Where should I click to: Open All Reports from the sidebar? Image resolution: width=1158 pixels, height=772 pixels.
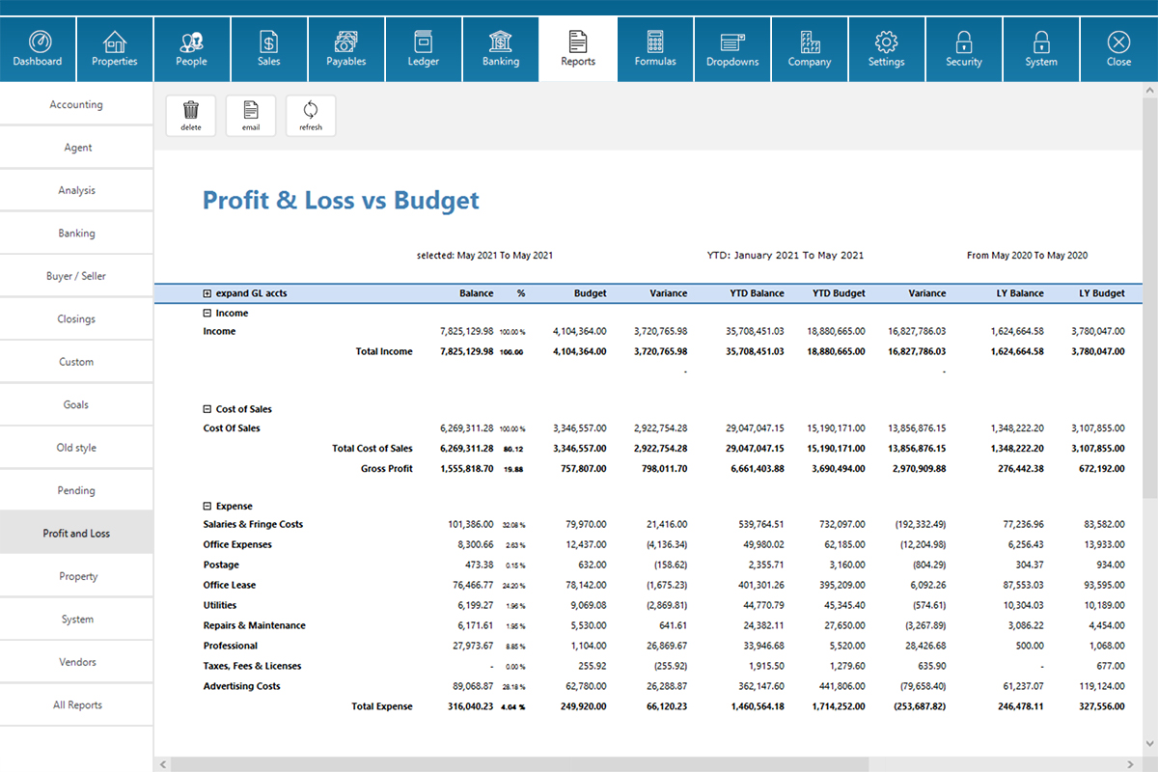[x=76, y=704]
